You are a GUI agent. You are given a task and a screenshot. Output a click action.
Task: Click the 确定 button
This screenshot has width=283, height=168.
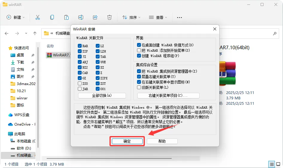pos(127,141)
